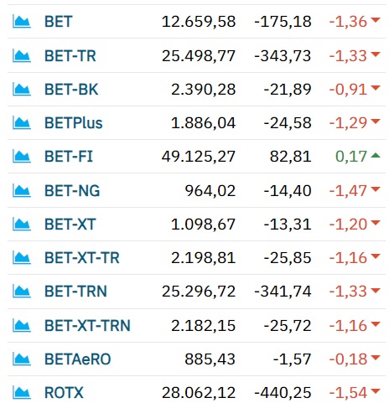Click the green up arrow beside 0,17
This screenshot has width=389, height=403.
point(376,156)
